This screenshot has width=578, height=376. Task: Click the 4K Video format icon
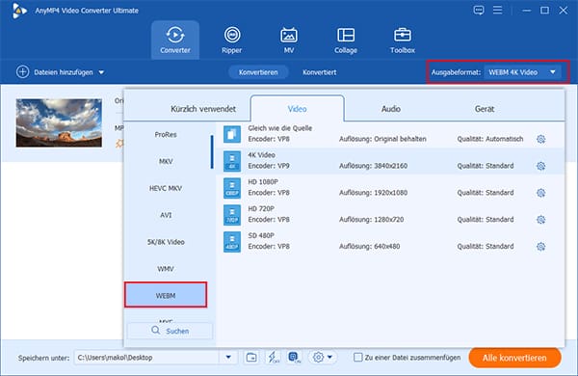click(x=232, y=161)
